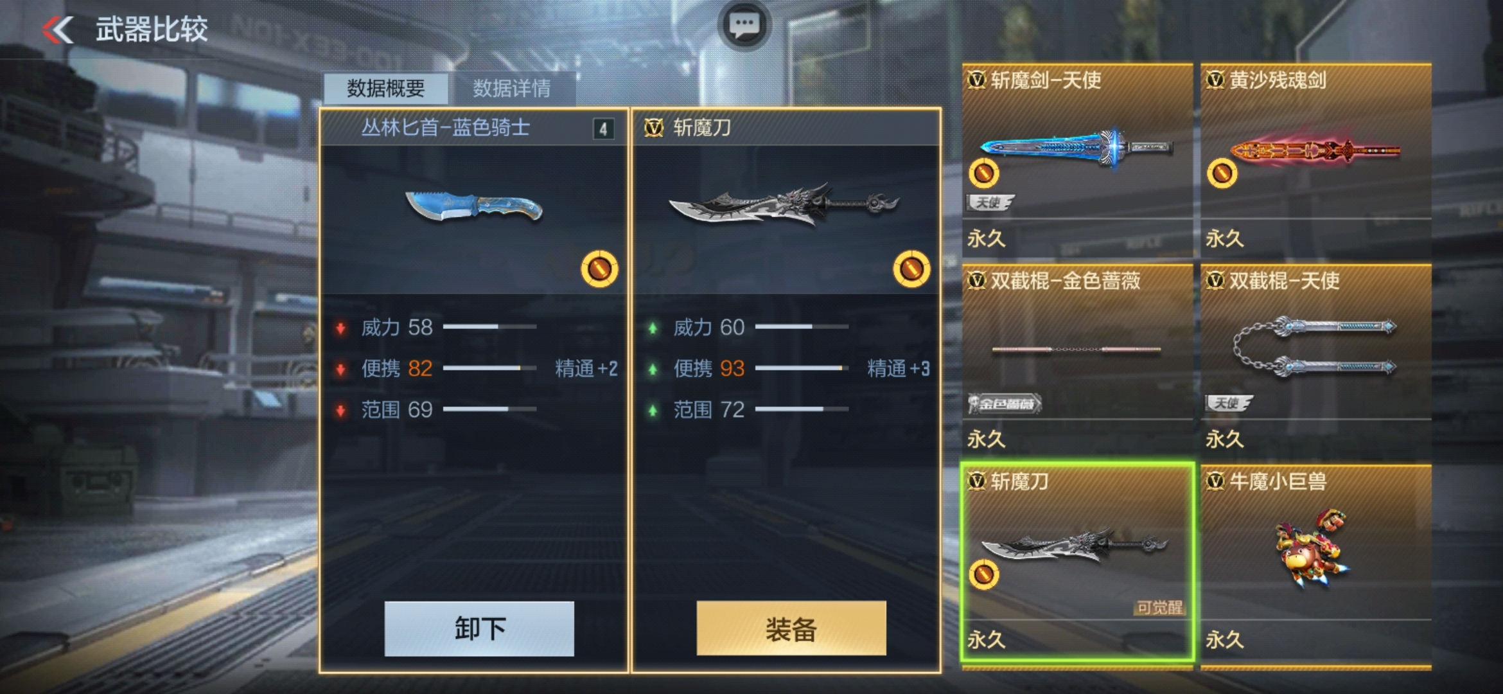Click the 金色蔷薇 tag on nunchaku card
The height and width of the screenshot is (694, 1503).
[x=1004, y=404]
